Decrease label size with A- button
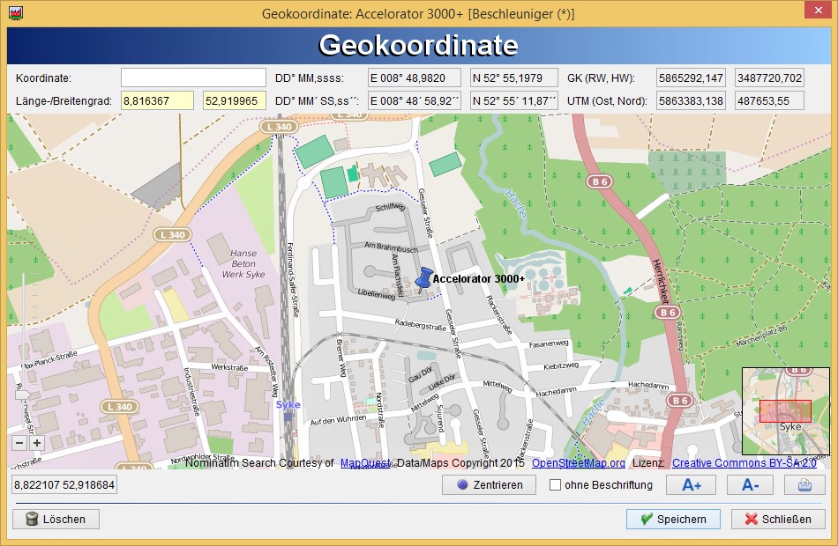This screenshot has height=546, width=838. [750, 484]
